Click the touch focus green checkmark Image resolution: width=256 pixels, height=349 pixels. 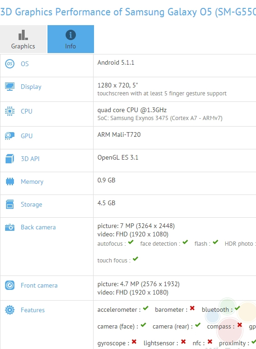click(x=135, y=259)
